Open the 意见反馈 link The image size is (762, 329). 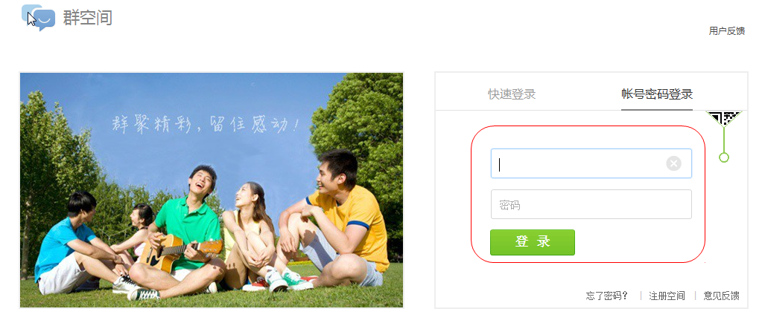point(721,296)
